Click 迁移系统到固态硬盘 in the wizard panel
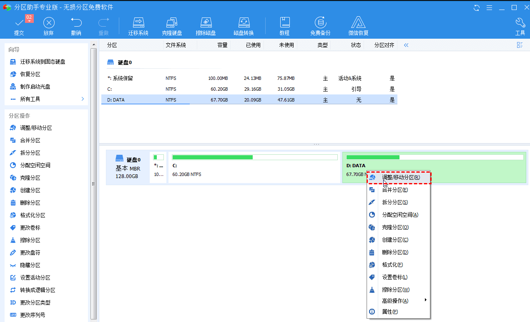This screenshot has height=322, width=530. coord(43,62)
